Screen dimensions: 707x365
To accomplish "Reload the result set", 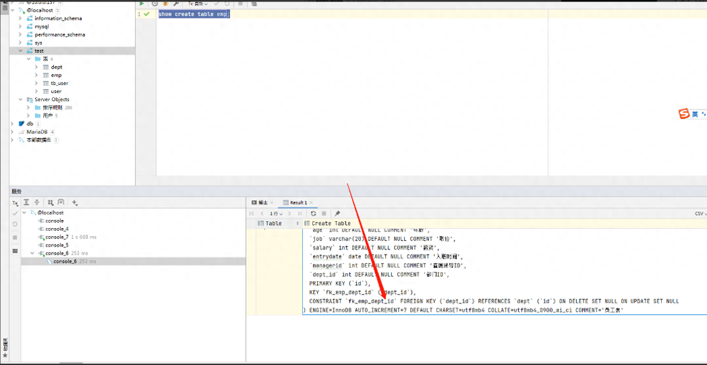I will 314,213.
